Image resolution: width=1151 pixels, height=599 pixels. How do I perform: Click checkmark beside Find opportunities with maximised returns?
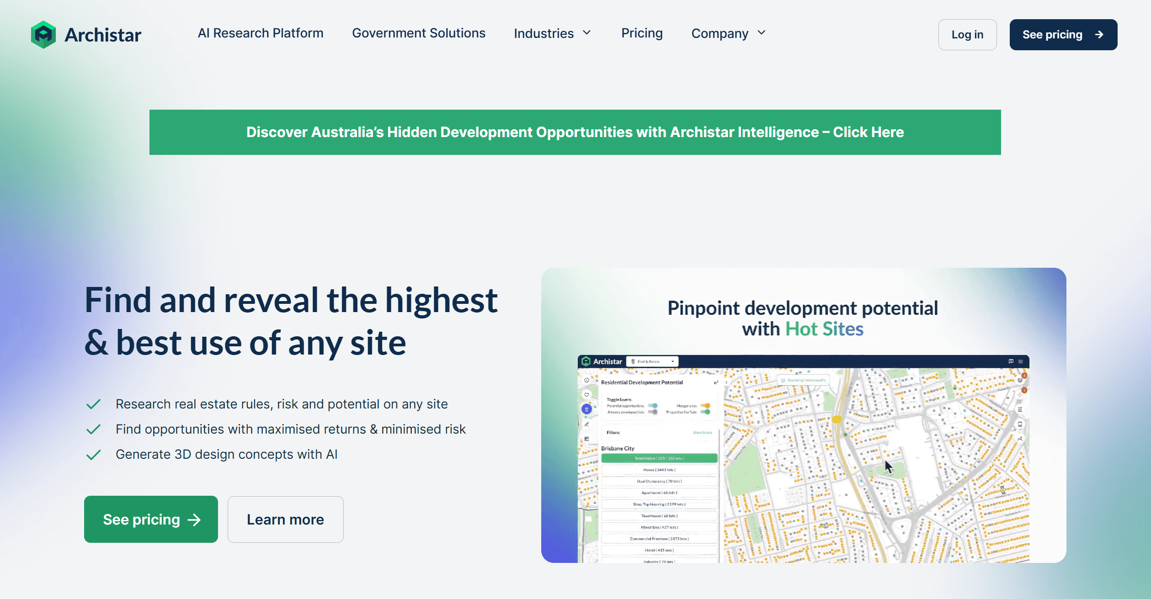[93, 429]
